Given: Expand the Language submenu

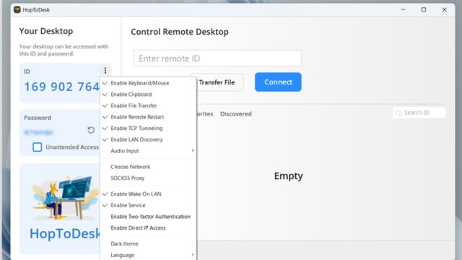Looking at the screenshot, I should pos(148,255).
